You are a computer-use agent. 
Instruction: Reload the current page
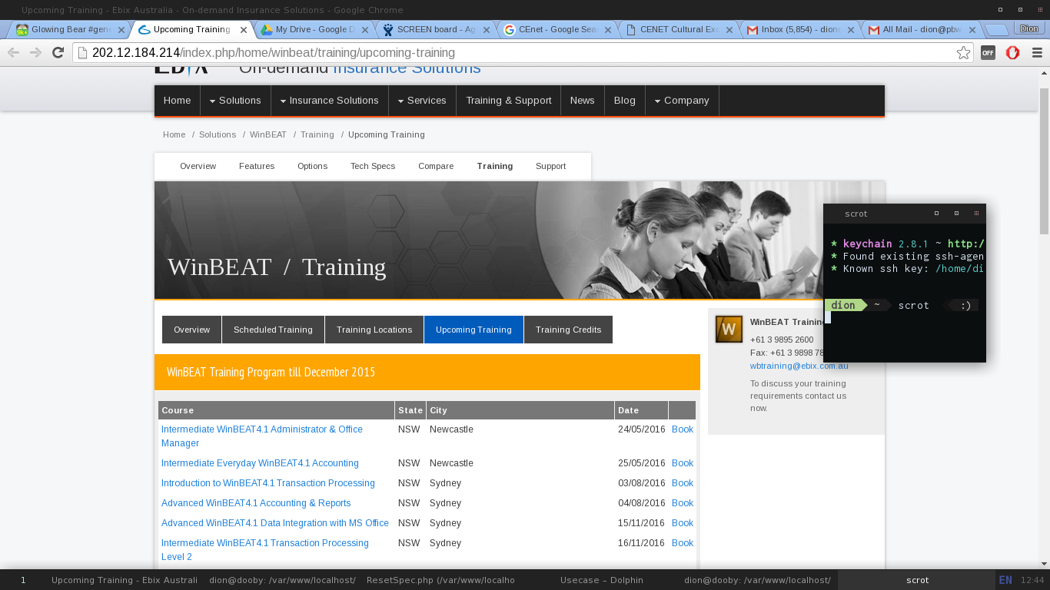[x=58, y=53]
